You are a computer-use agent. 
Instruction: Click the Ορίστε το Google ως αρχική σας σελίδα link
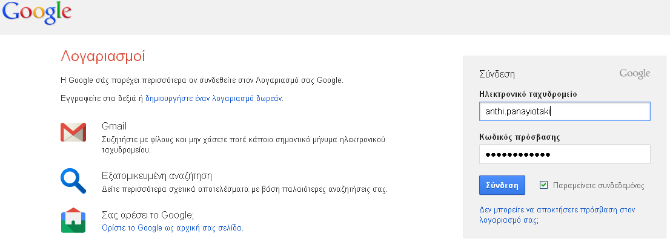click(172, 228)
